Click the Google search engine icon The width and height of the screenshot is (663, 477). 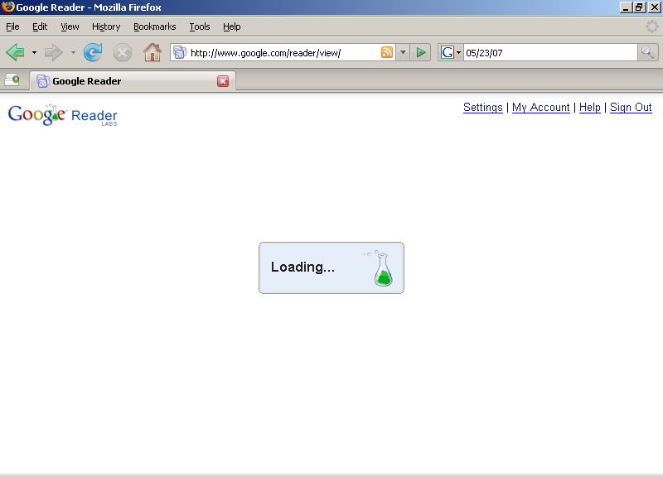447,52
